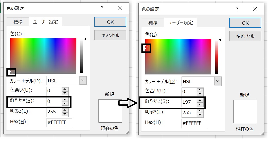The height and width of the screenshot is (142, 270).
Task: Open the 標準 tab in the left dialog
Action: (18, 22)
